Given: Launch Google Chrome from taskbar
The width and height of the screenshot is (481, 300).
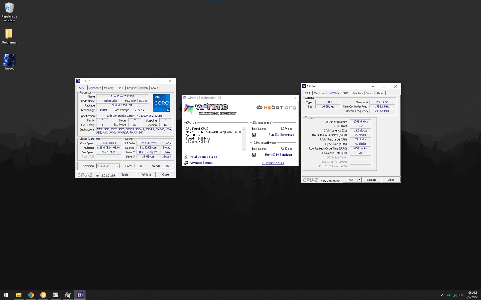Looking at the screenshot, I should click(31, 295).
